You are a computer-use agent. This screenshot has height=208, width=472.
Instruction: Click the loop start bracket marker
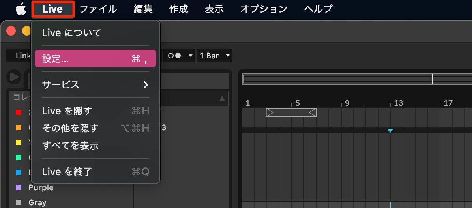pyautogui.click(x=270, y=112)
